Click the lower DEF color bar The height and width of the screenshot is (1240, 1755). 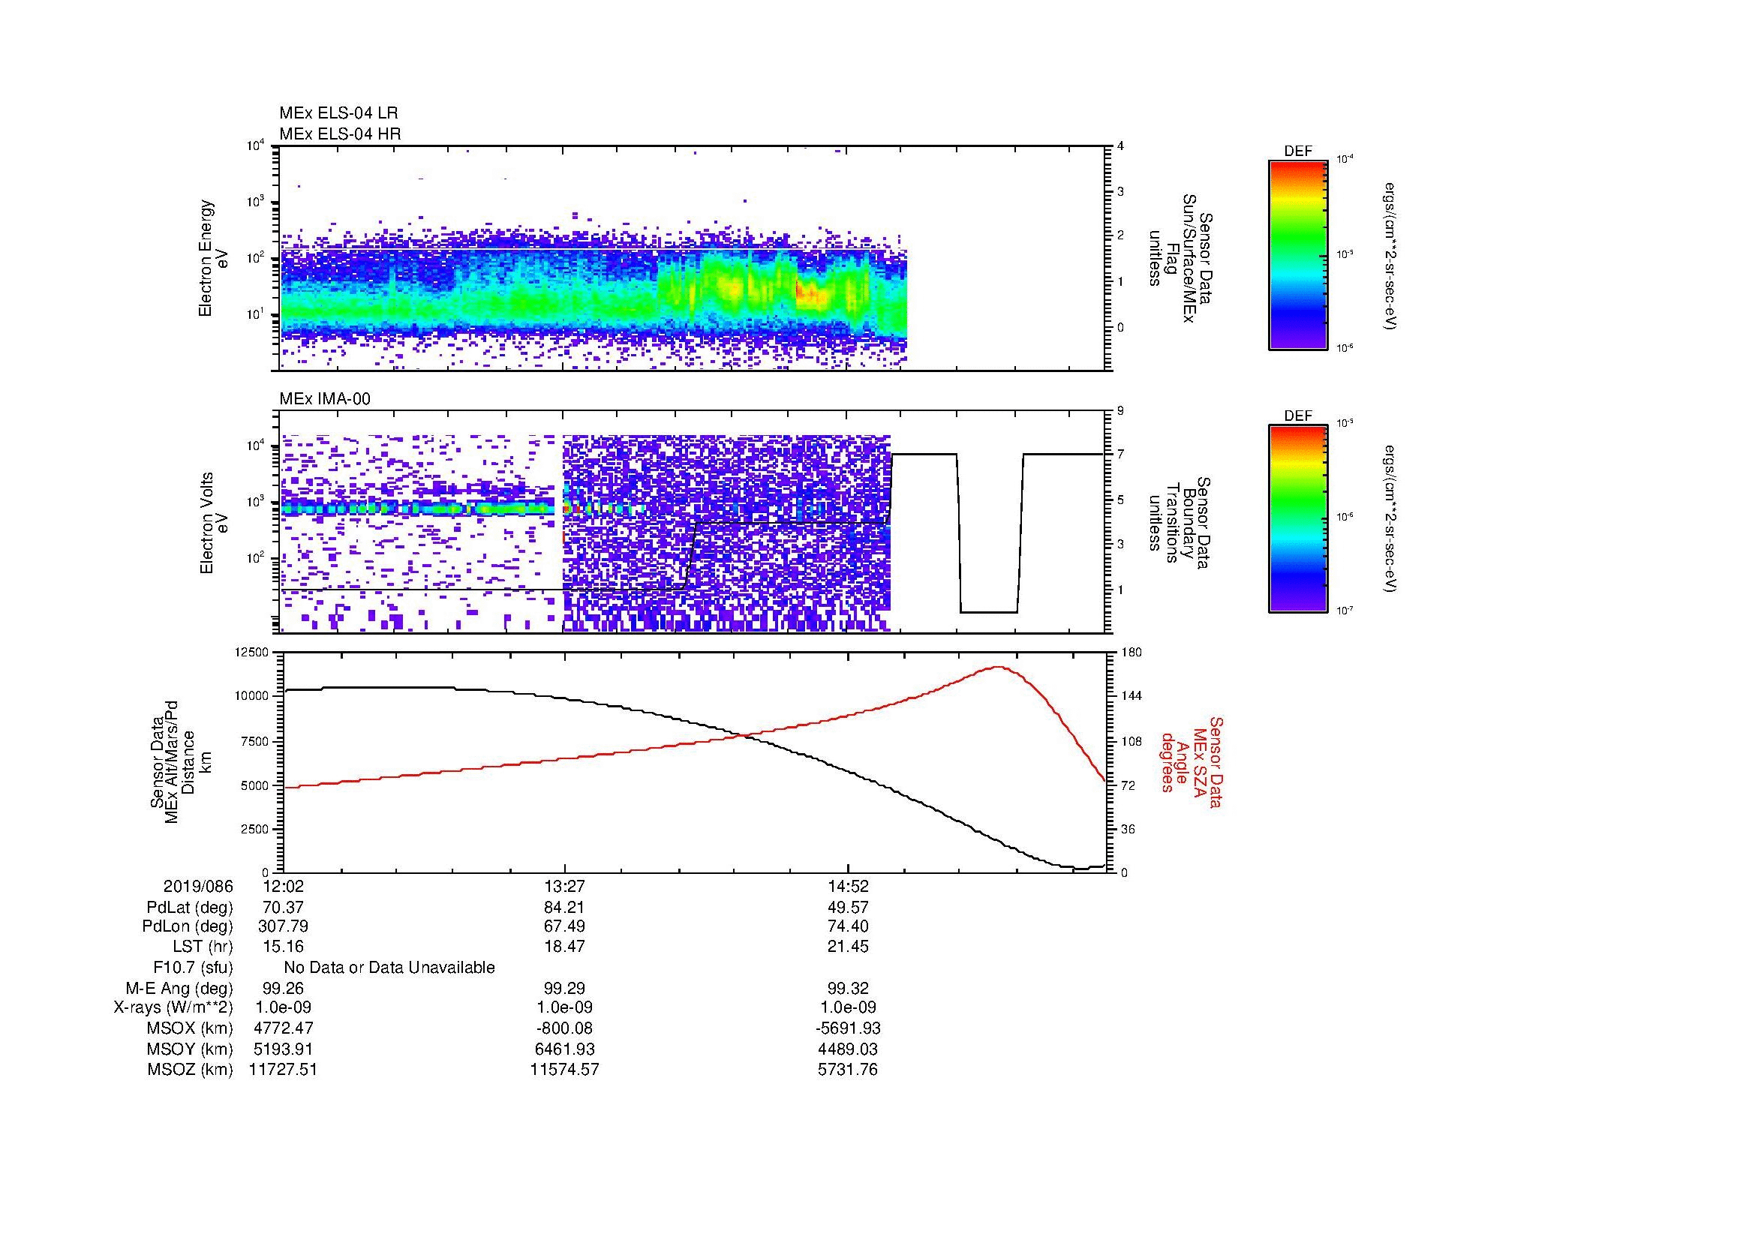pyautogui.click(x=1297, y=520)
